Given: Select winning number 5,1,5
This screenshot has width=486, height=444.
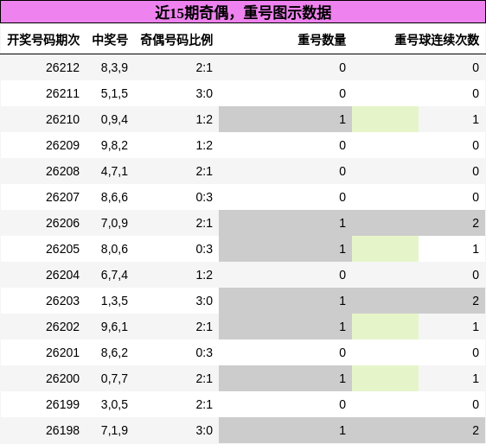Looking at the screenshot, I should click(114, 93).
